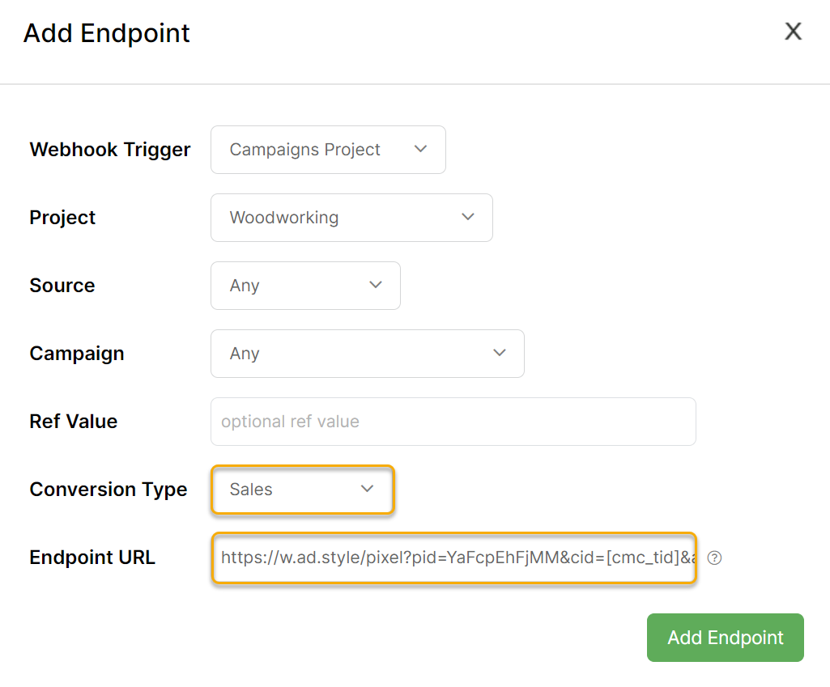This screenshot has width=830, height=687.
Task: Close the Add Endpoint dialog
Action: 793,32
